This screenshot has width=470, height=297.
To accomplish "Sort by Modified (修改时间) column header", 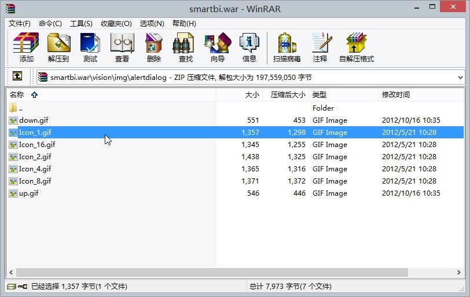I will coord(421,95).
